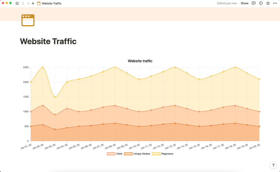Screen dimensions: 280x172
Task: Navigate forward using the right chevron
Action: [x=28, y=3]
